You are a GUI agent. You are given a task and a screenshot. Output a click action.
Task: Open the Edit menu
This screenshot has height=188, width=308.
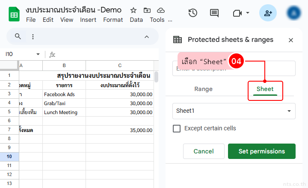click(48, 20)
